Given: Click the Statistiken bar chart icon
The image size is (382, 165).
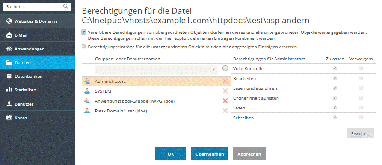Looking at the screenshot, I should [9, 90].
